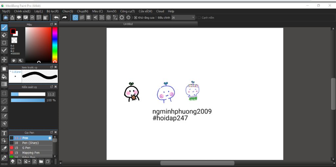
Task: Open the Lớp(L) menu
Action: tap(39, 11)
